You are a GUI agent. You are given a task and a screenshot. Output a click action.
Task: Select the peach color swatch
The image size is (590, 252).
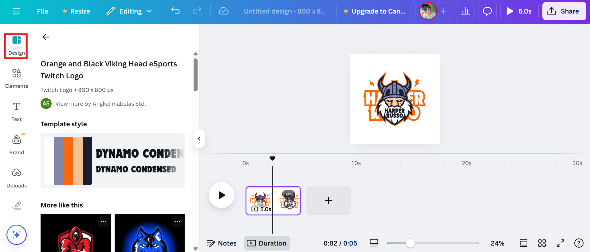78,161
